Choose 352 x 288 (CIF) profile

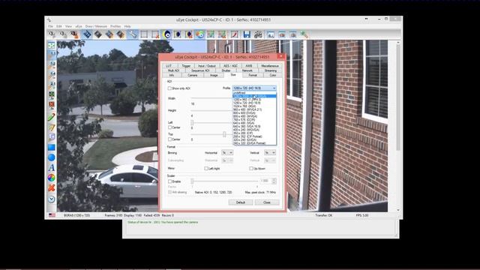tap(254, 133)
